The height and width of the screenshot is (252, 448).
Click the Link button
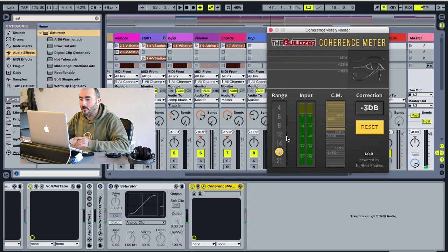coord(11,7)
